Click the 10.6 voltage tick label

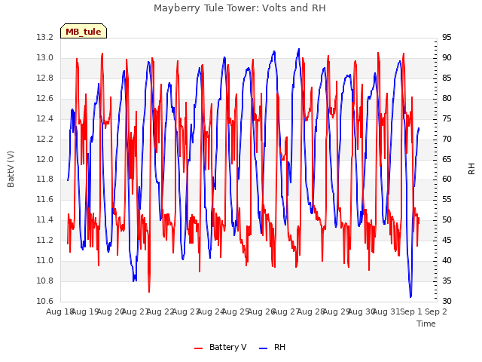(x=45, y=302)
